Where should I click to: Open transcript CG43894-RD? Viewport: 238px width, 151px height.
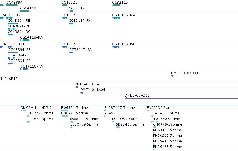pos(19,26)
